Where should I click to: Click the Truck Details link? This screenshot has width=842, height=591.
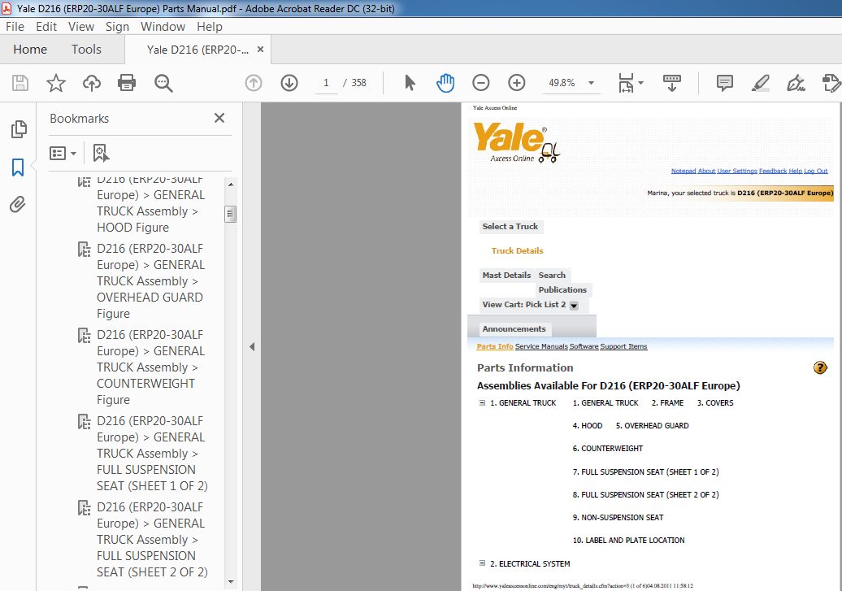[x=517, y=251]
